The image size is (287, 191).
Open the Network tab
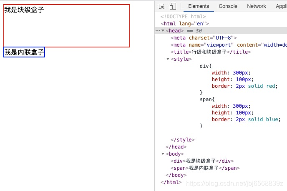(257, 6)
